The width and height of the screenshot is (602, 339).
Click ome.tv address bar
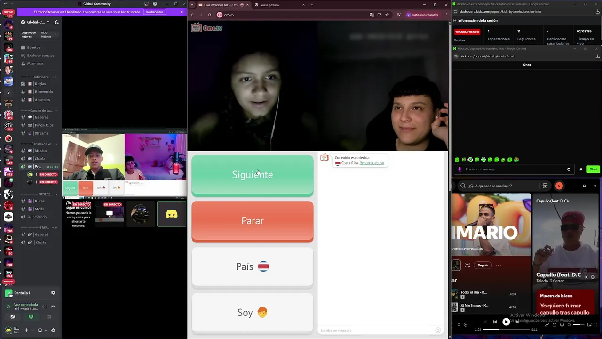292,15
